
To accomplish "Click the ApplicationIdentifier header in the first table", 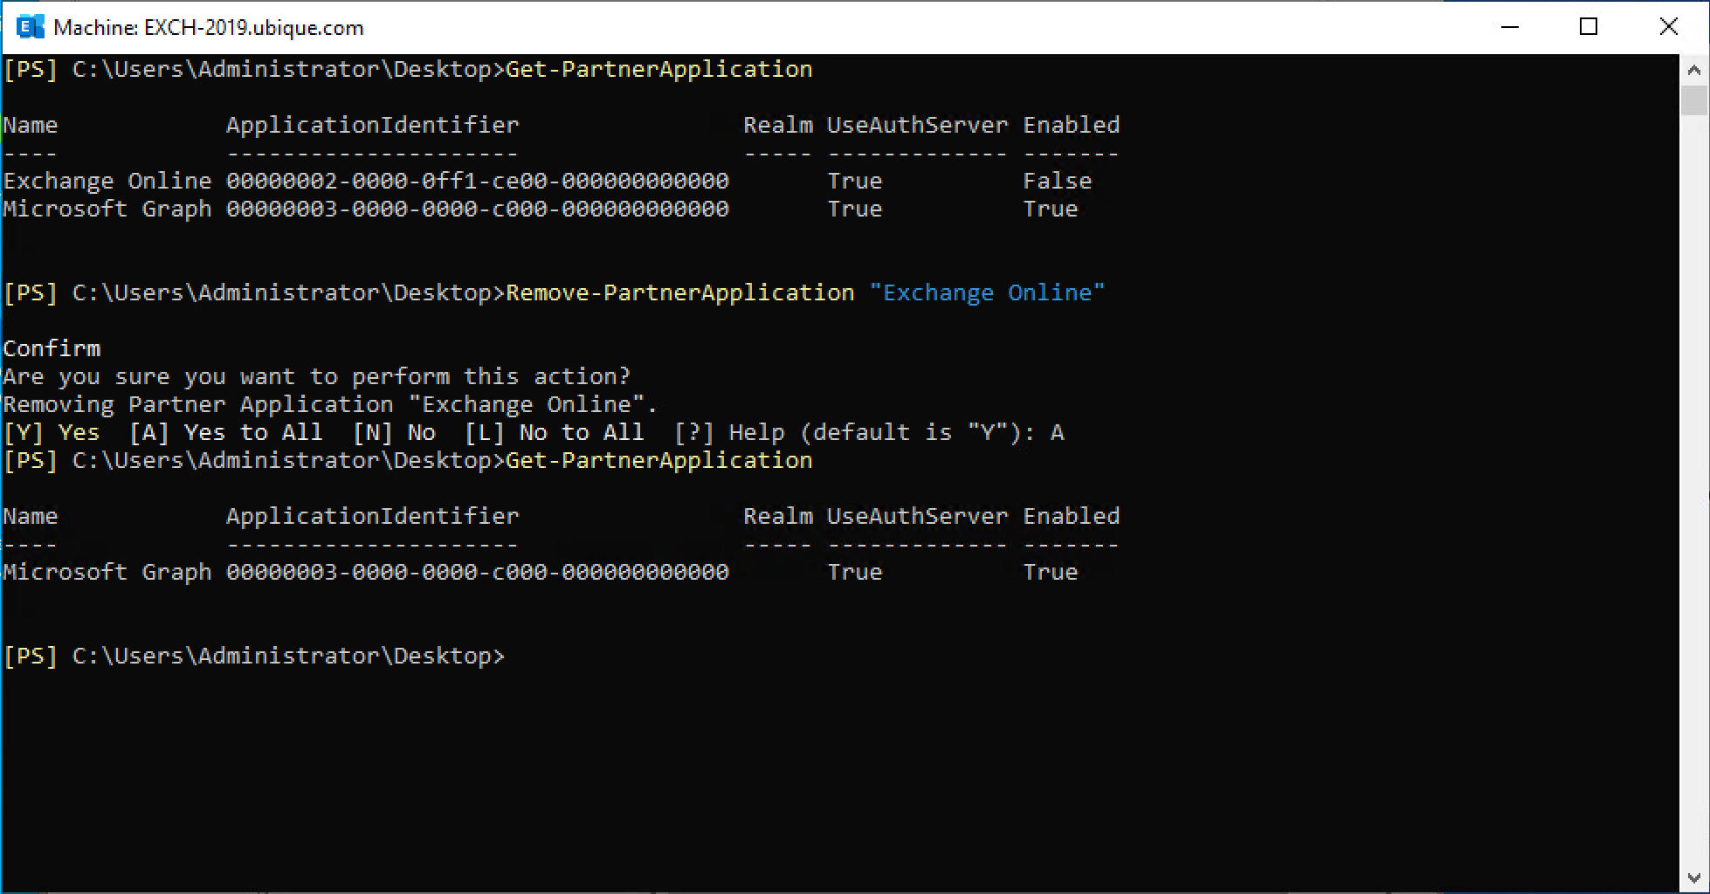I will tap(373, 126).
